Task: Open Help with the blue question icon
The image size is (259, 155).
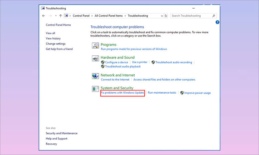Action: (x=217, y=22)
